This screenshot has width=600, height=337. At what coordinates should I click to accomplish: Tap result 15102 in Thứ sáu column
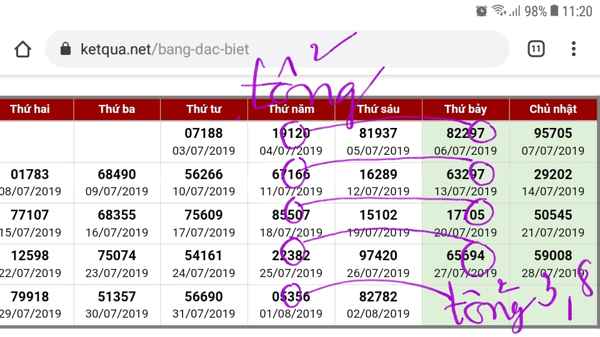378,215
